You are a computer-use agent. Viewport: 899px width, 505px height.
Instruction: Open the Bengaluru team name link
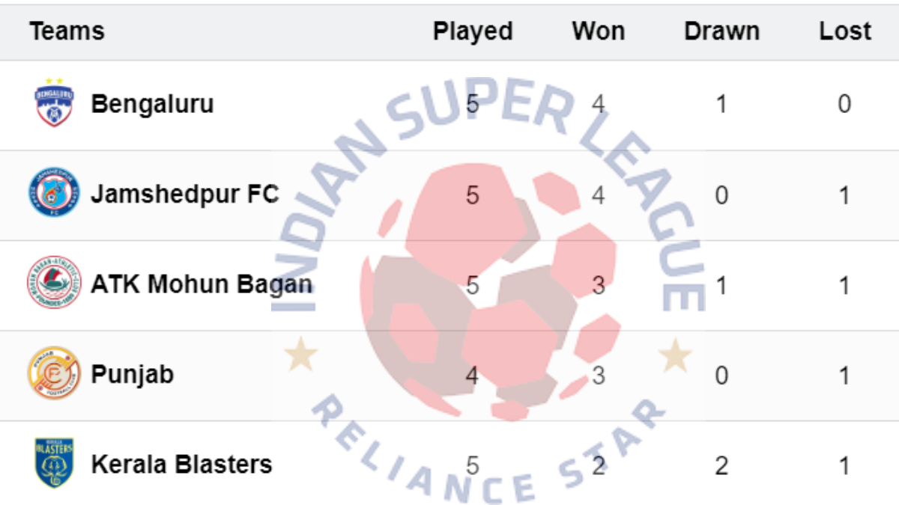click(x=152, y=104)
